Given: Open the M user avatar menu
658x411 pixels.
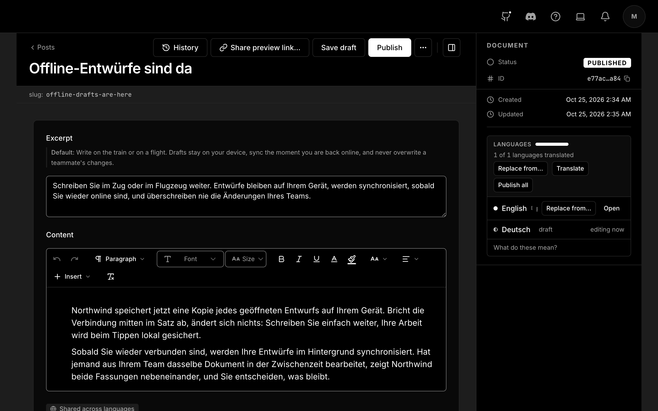Looking at the screenshot, I should [634, 17].
